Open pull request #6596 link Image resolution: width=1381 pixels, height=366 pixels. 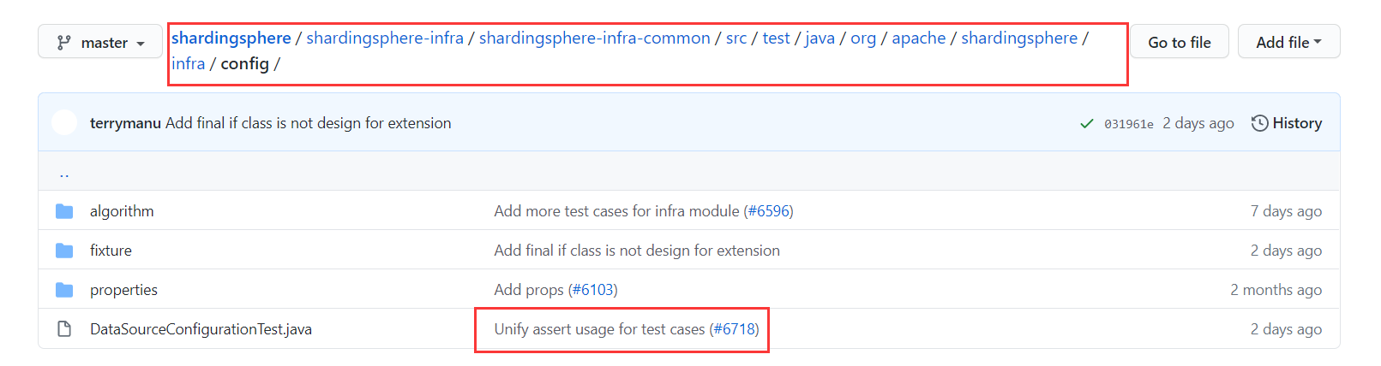769,211
